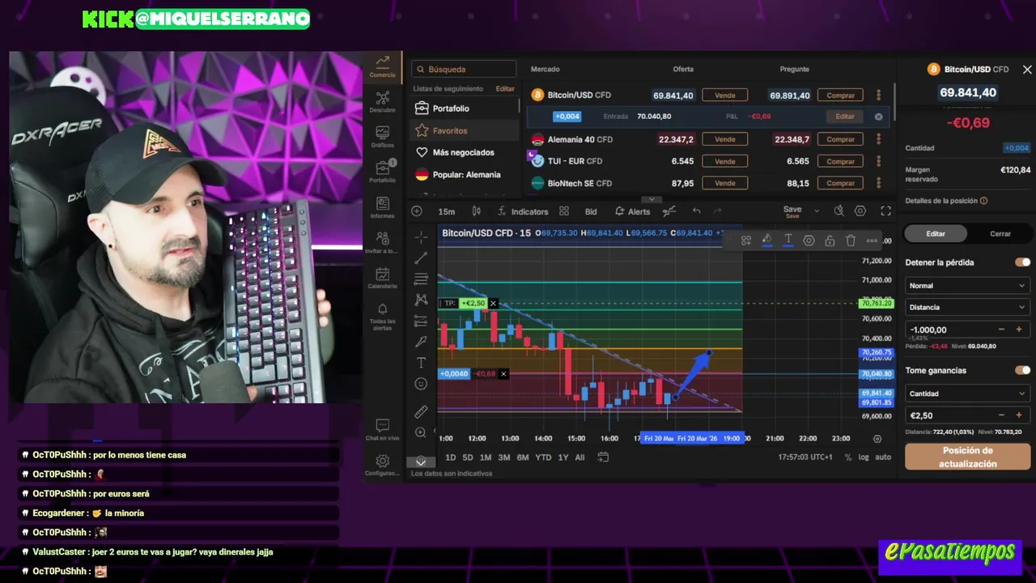This screenshot has width=1036, height=583.
Task: Select the patterns drawing tool
Action: [x=421, y=300]
